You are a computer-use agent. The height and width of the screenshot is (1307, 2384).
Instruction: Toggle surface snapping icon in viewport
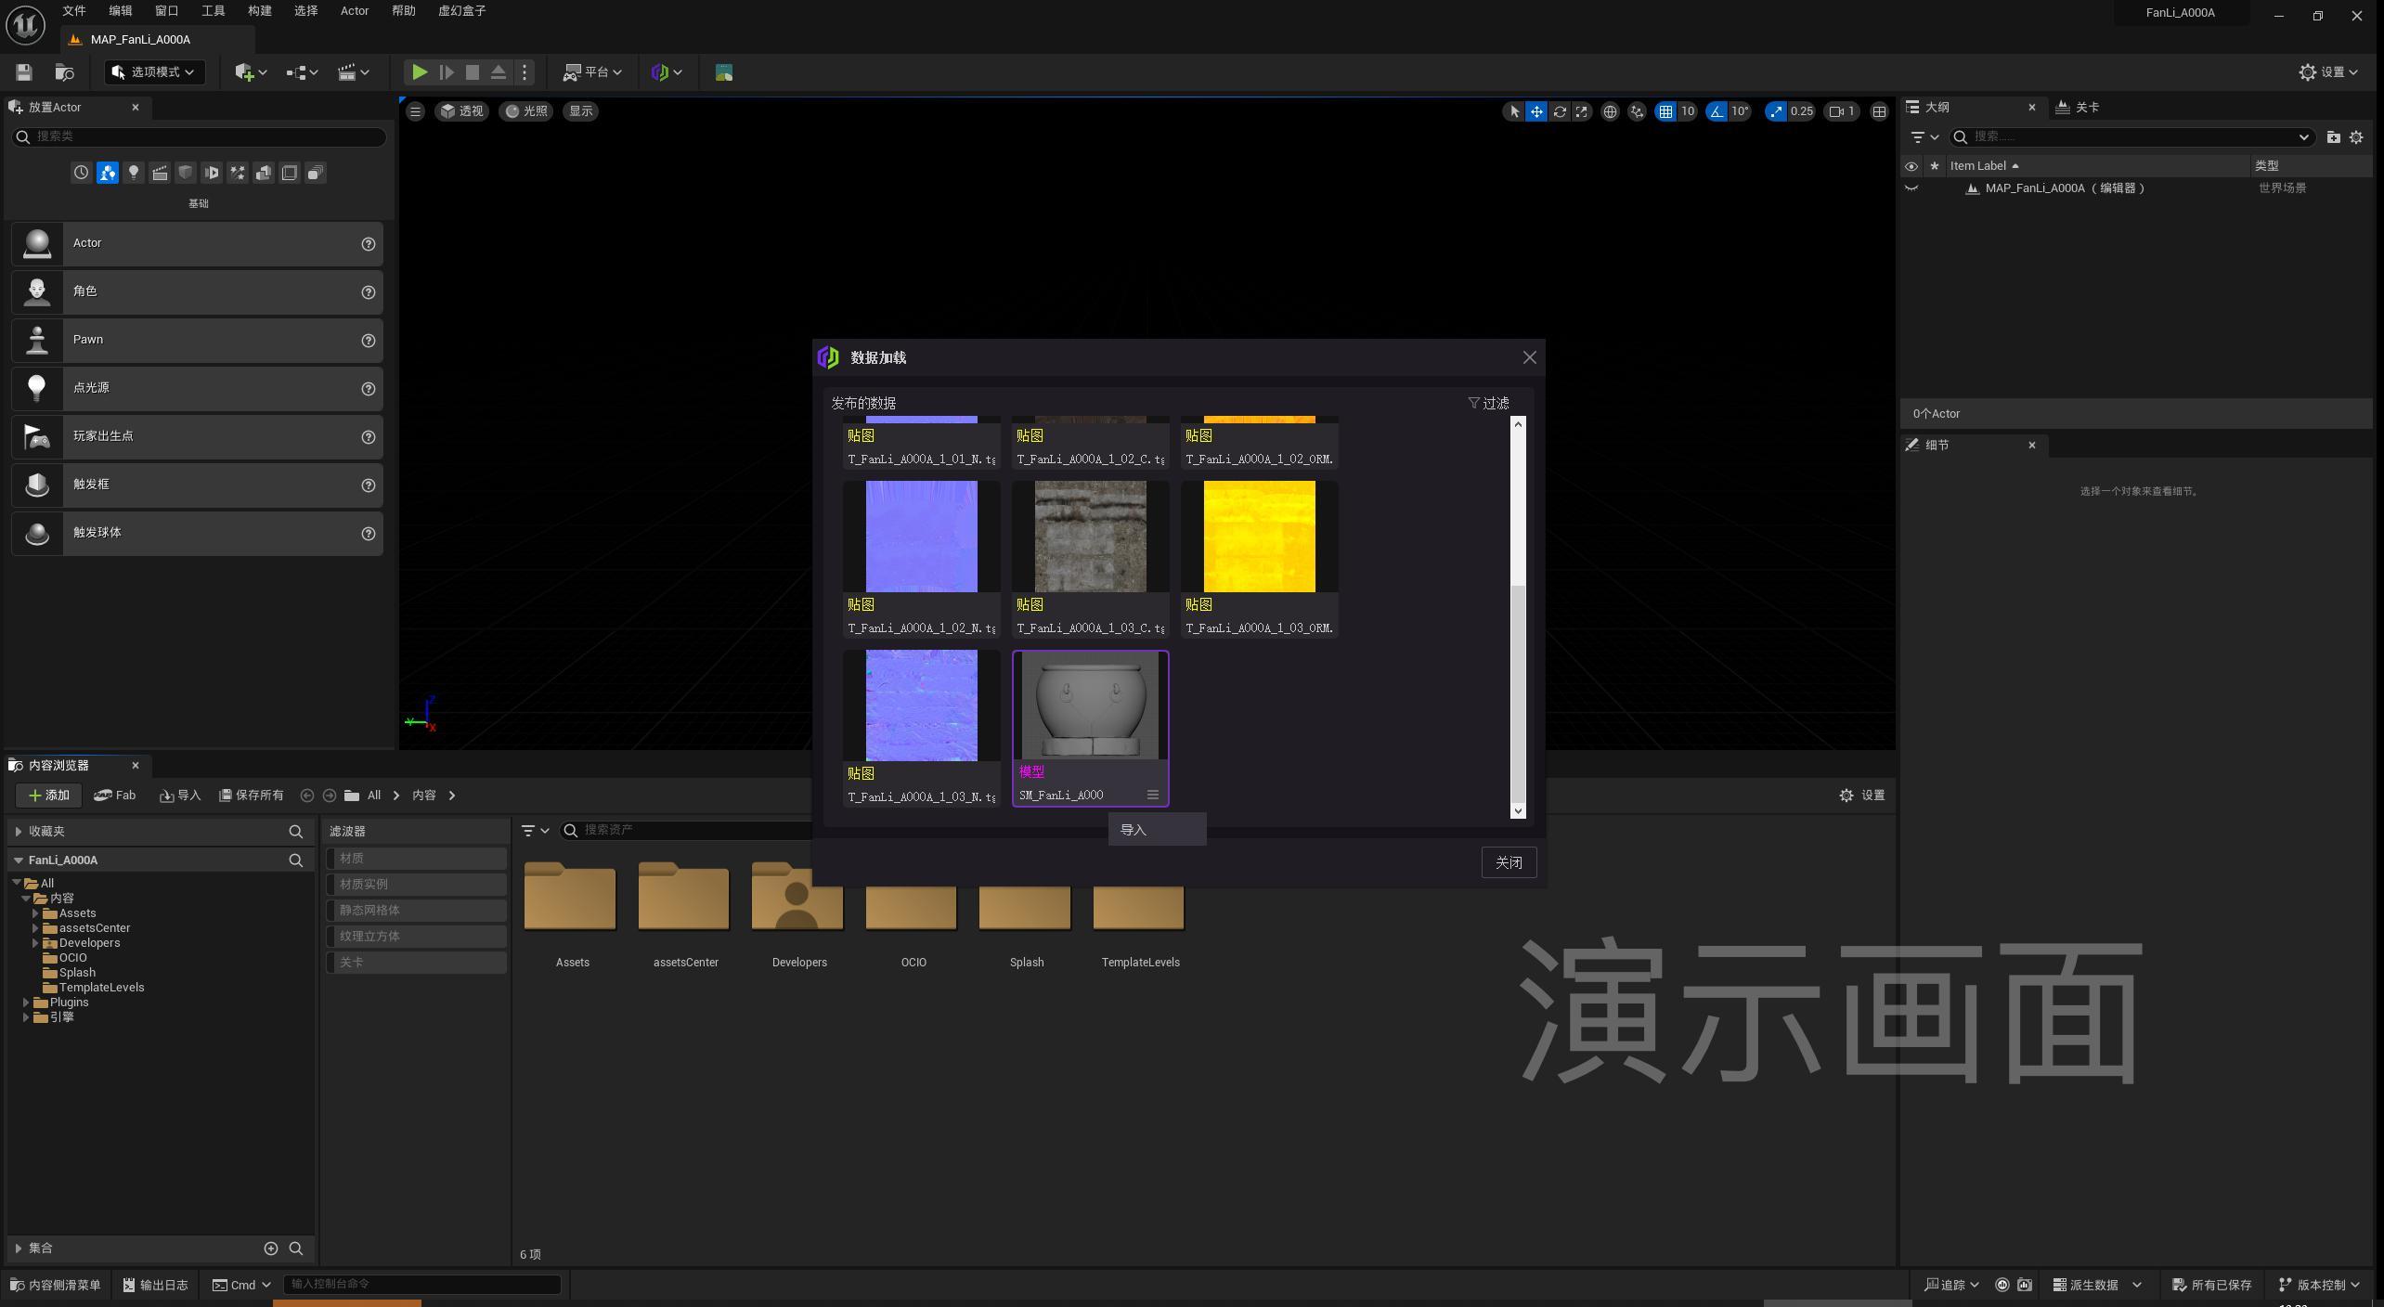point(1637,111)
